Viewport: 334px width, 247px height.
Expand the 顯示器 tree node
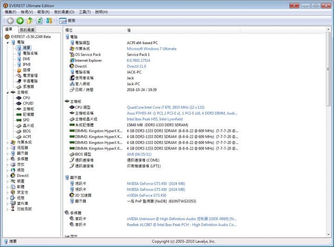point(7,153)
